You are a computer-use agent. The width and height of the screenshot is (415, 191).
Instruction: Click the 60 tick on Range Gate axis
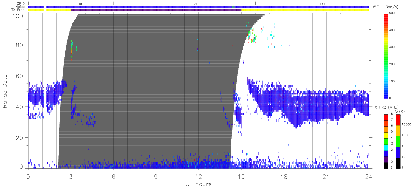[x=20, y=76]
